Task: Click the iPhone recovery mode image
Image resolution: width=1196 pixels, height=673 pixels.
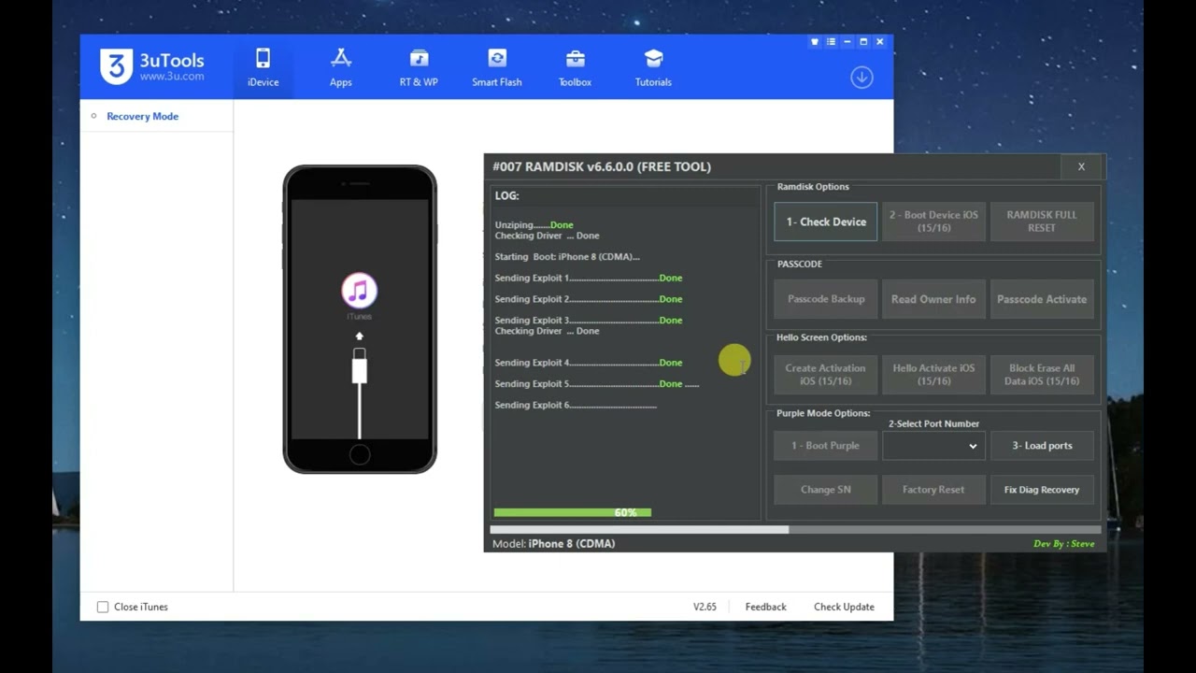Action: pyautogui.click(x=360, y=319)
